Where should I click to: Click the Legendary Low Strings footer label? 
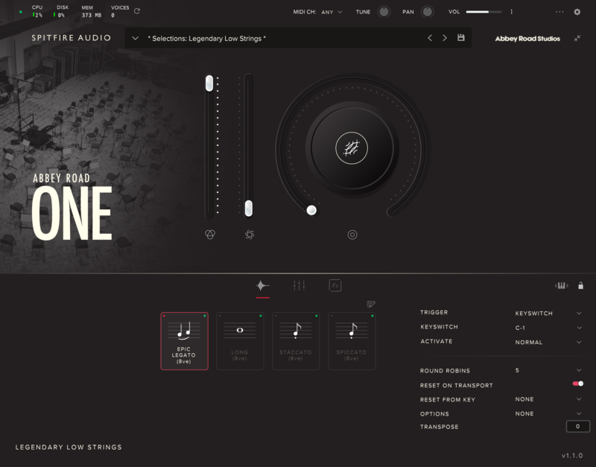[69, 447]
